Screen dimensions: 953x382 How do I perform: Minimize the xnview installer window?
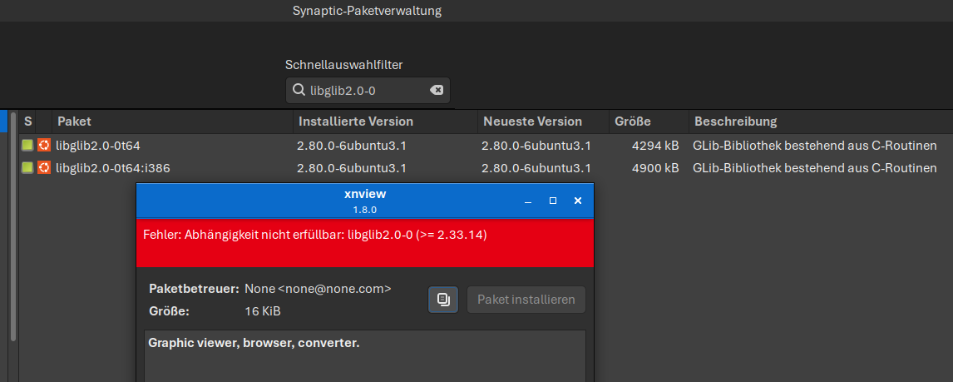[528, 201]
